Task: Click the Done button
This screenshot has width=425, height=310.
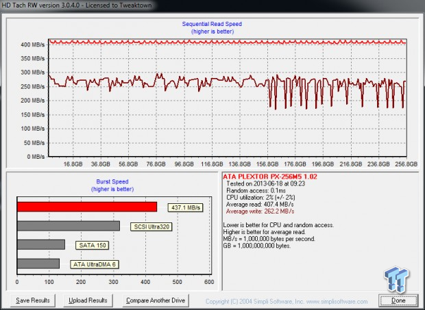Action: [398, 300]
